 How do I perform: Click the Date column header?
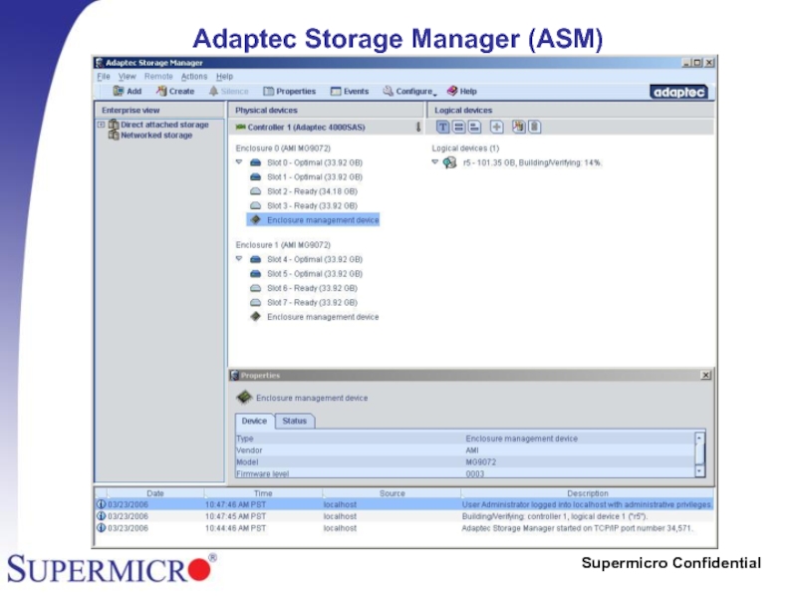pos(155,493)
